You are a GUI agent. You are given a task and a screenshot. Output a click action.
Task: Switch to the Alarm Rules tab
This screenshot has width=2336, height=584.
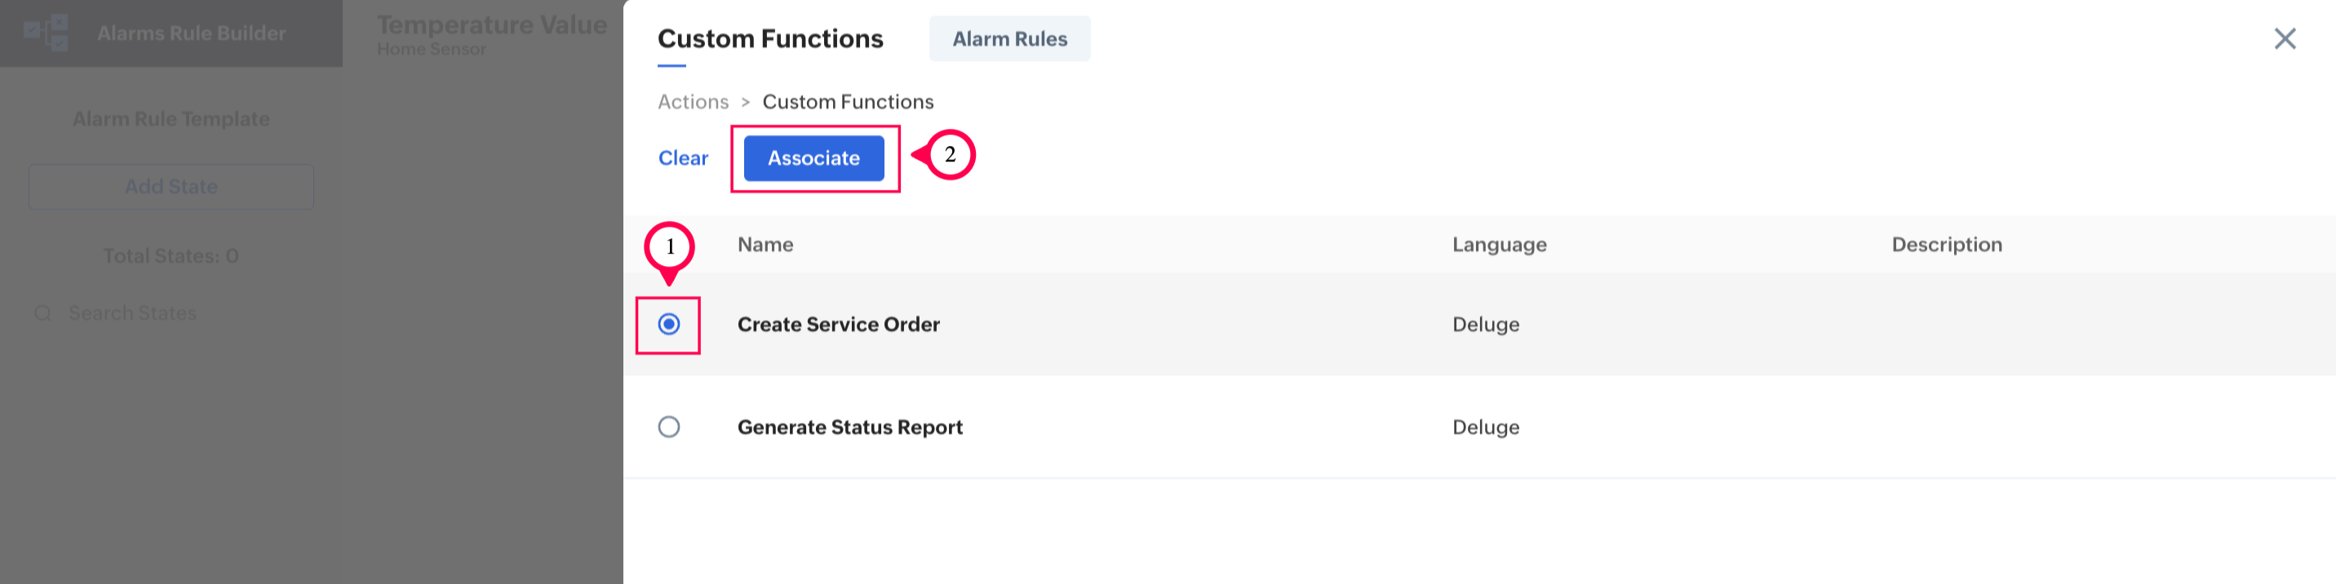1008,39
